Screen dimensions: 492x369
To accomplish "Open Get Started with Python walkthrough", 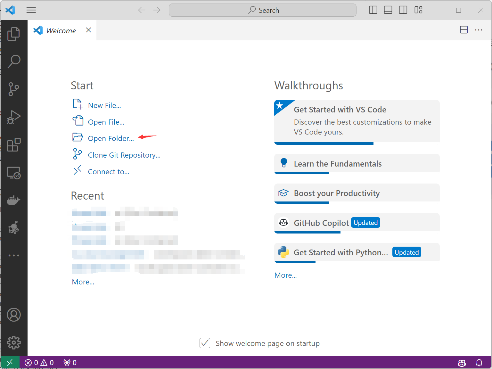I will pos(357,252).
